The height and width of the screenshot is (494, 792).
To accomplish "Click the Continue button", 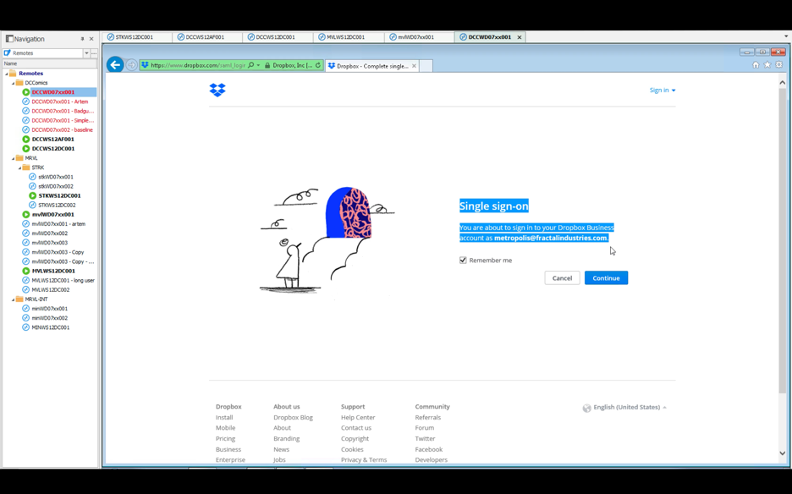I will click(x=606, y=277).
